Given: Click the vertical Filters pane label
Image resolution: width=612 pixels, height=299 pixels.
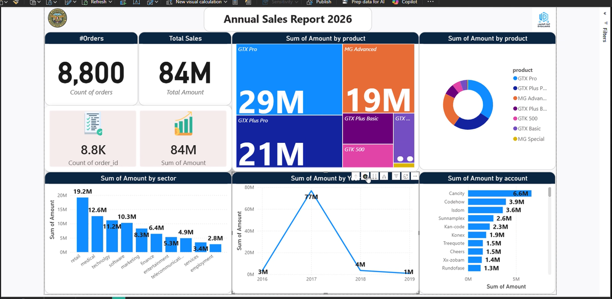Looking at the screenshot, I should [605, 35].
